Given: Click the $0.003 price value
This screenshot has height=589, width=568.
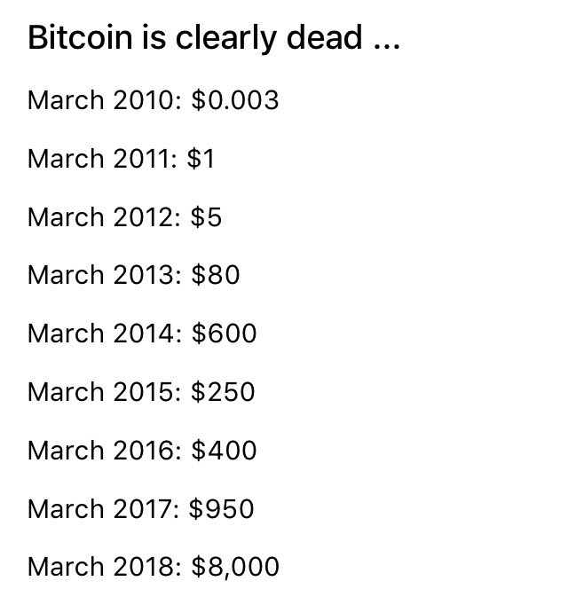Looking at the screenshot, I should pos(235,100).
